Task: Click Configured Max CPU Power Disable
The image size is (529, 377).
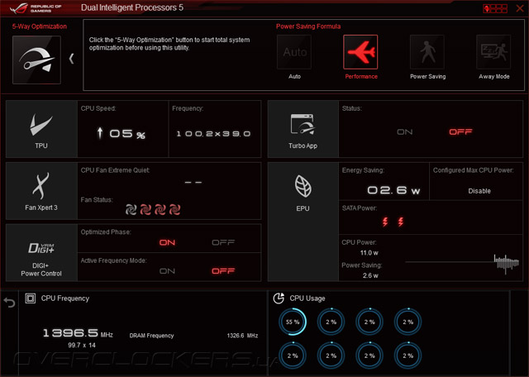Action: tap(479, 191)
